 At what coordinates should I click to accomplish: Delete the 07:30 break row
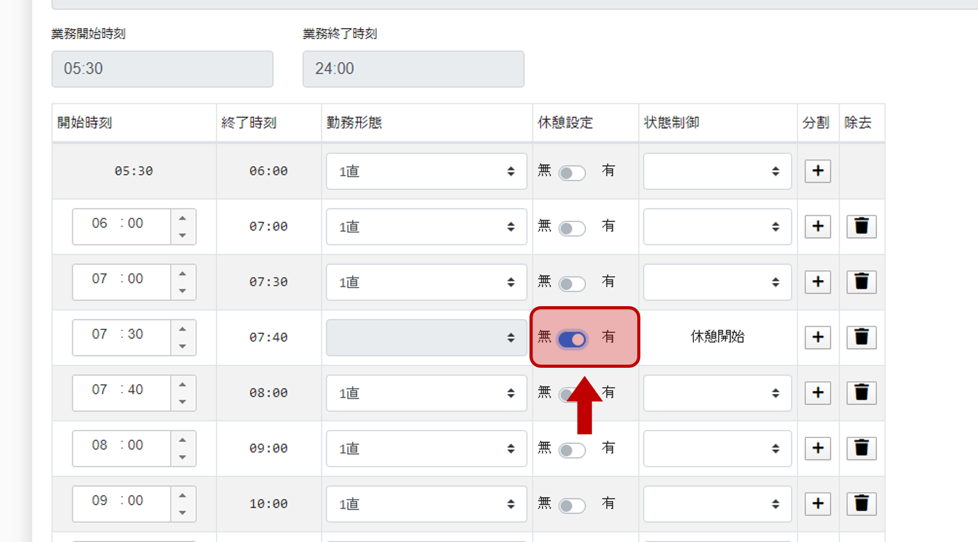pos(861,337)
